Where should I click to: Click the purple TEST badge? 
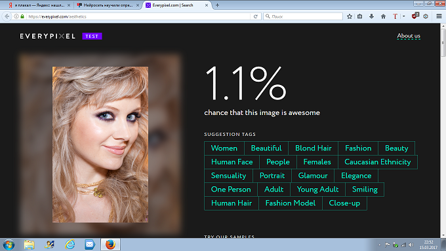click(92, 37)
